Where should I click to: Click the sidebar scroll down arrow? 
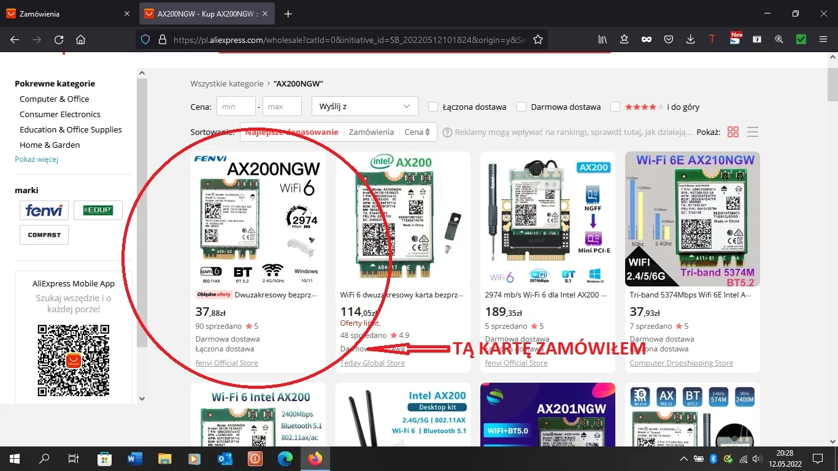coord(142,399)
